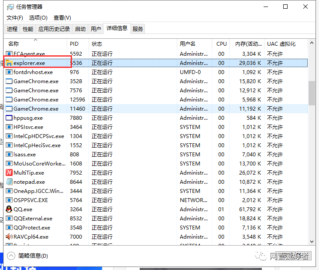
Task: Click the MultiTip.exe red N icon
Action: tap(9, 172)
